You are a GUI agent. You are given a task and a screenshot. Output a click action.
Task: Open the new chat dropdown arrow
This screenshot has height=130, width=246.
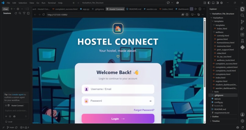[14, 9]
